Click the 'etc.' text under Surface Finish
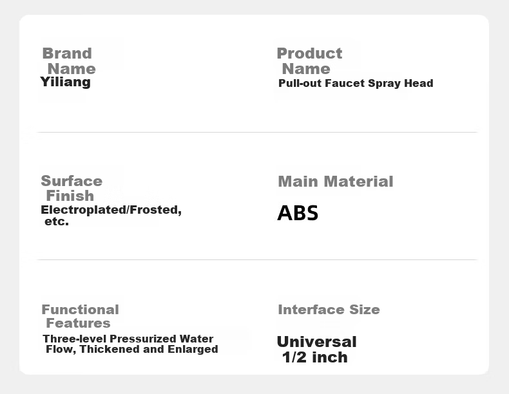 click(x=57, y=221)
